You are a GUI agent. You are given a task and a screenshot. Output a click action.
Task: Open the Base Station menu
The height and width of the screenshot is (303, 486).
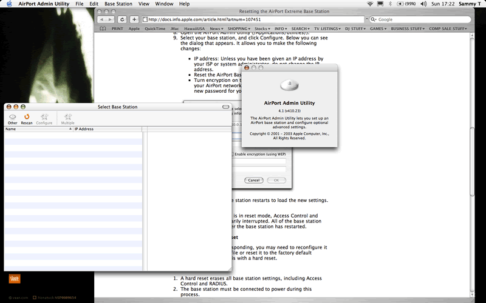(x=118, y=4)
